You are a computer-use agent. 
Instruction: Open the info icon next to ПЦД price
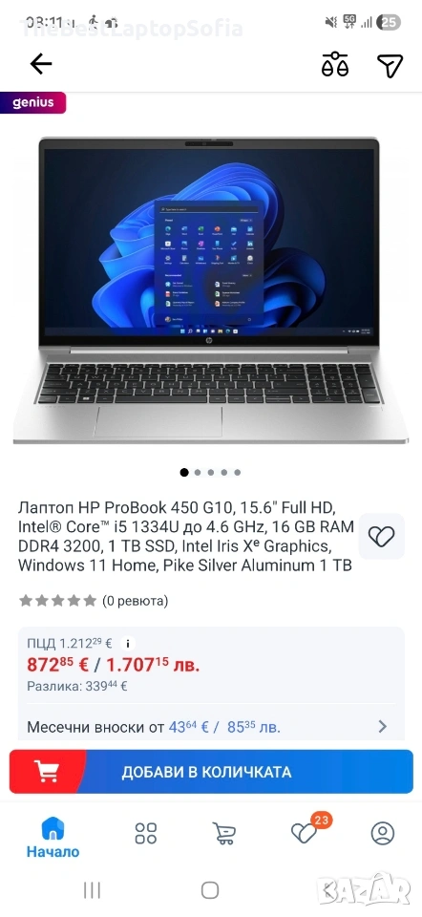(x=127, y=644)
